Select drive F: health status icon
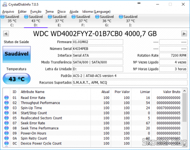This screenshot has height=150, width=190. [74, 17]
